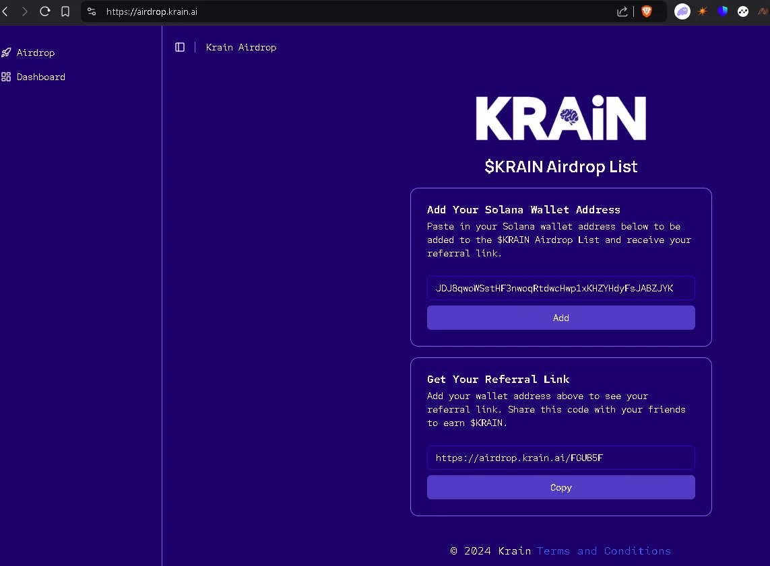Click the share page icon in address bar
Viewport: 770px width, 566px height.
[x=622, y=11]
